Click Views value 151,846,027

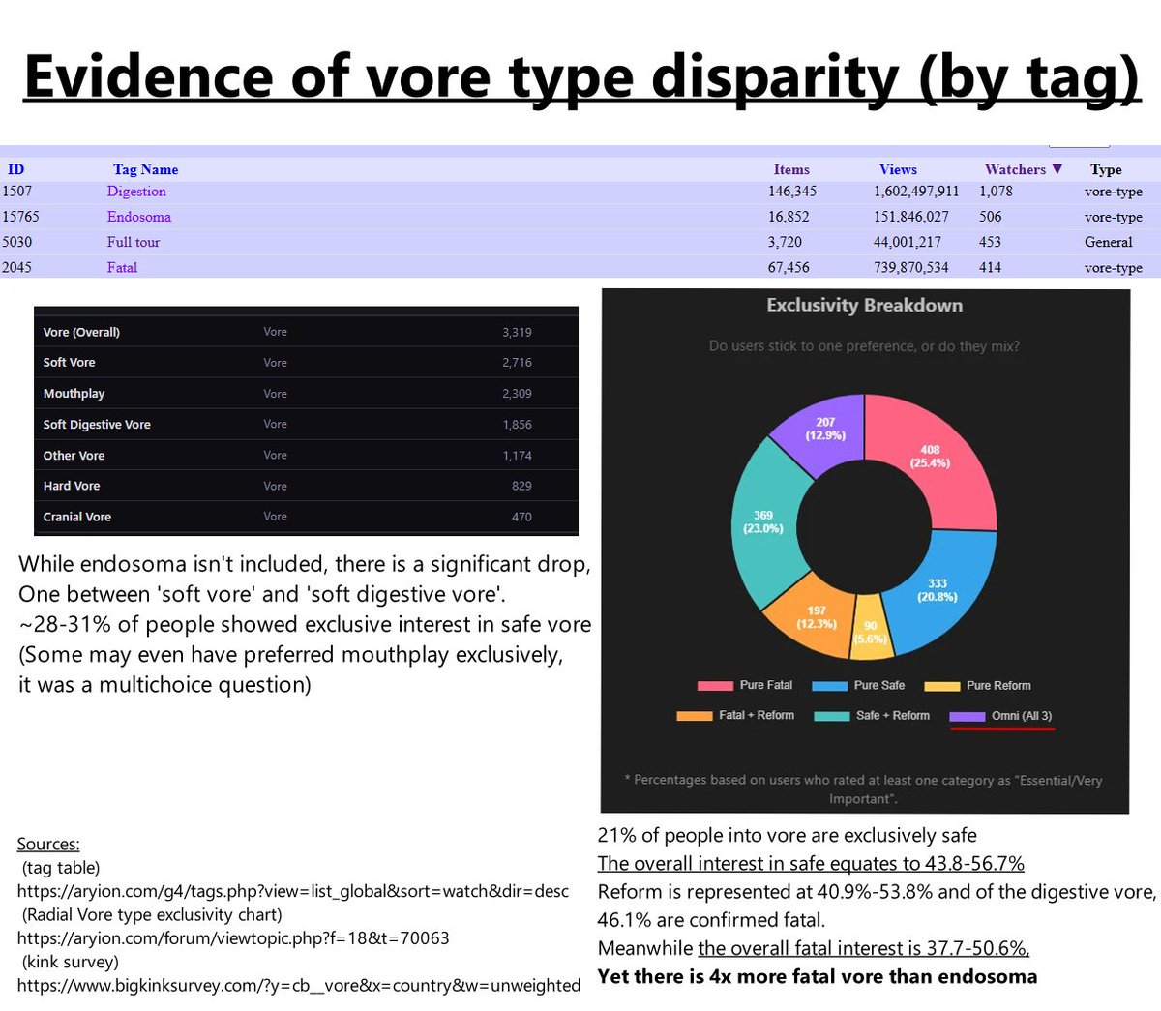911,217
